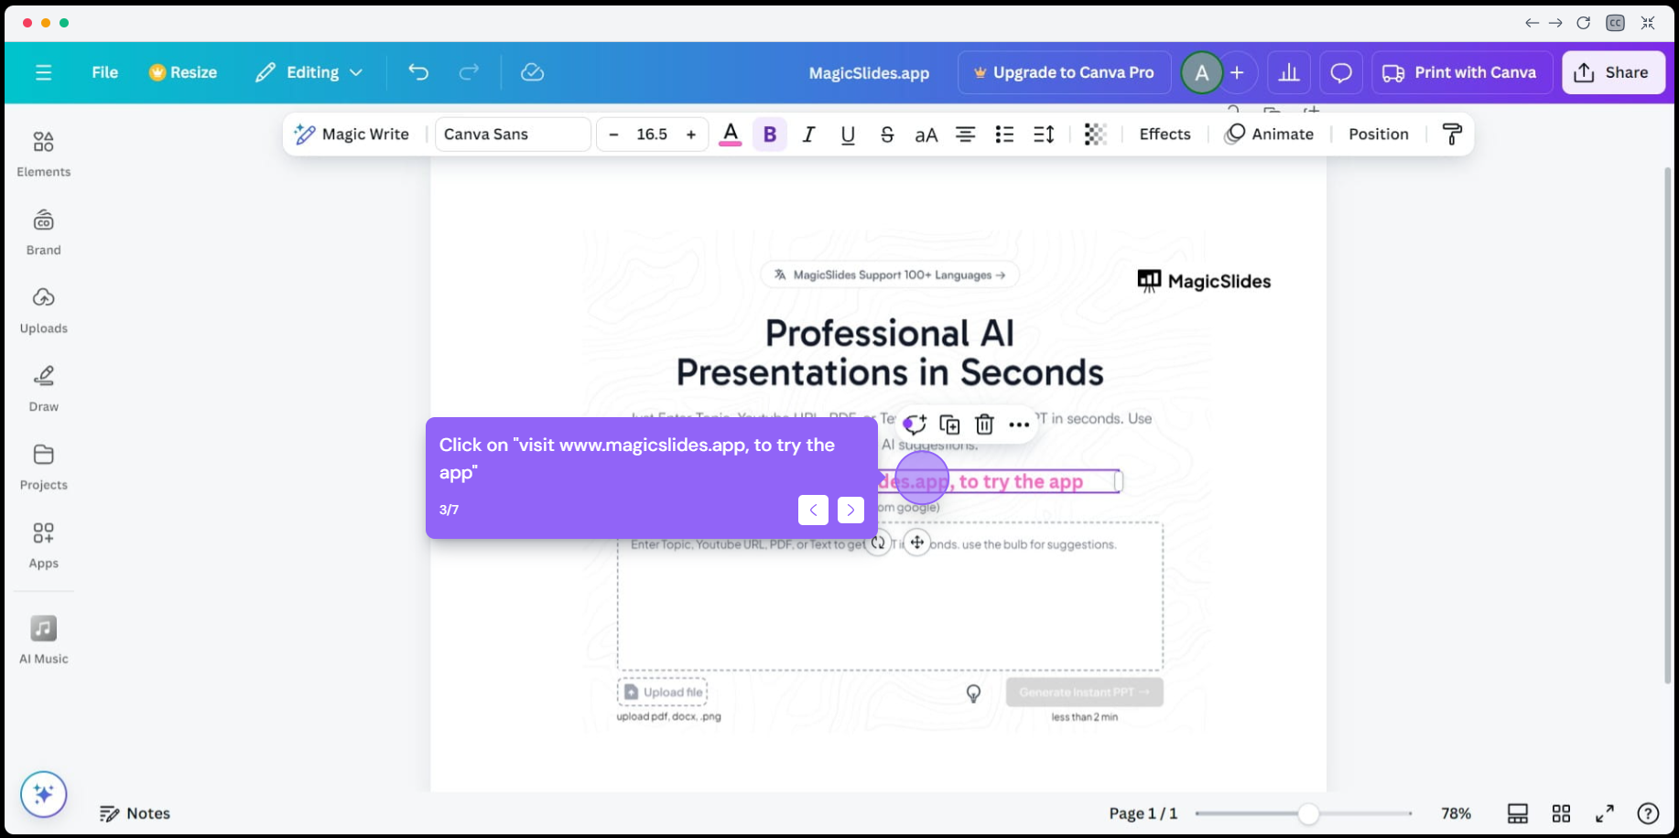
Task: Check the cloud save status icon
Action: coord(533,72)
